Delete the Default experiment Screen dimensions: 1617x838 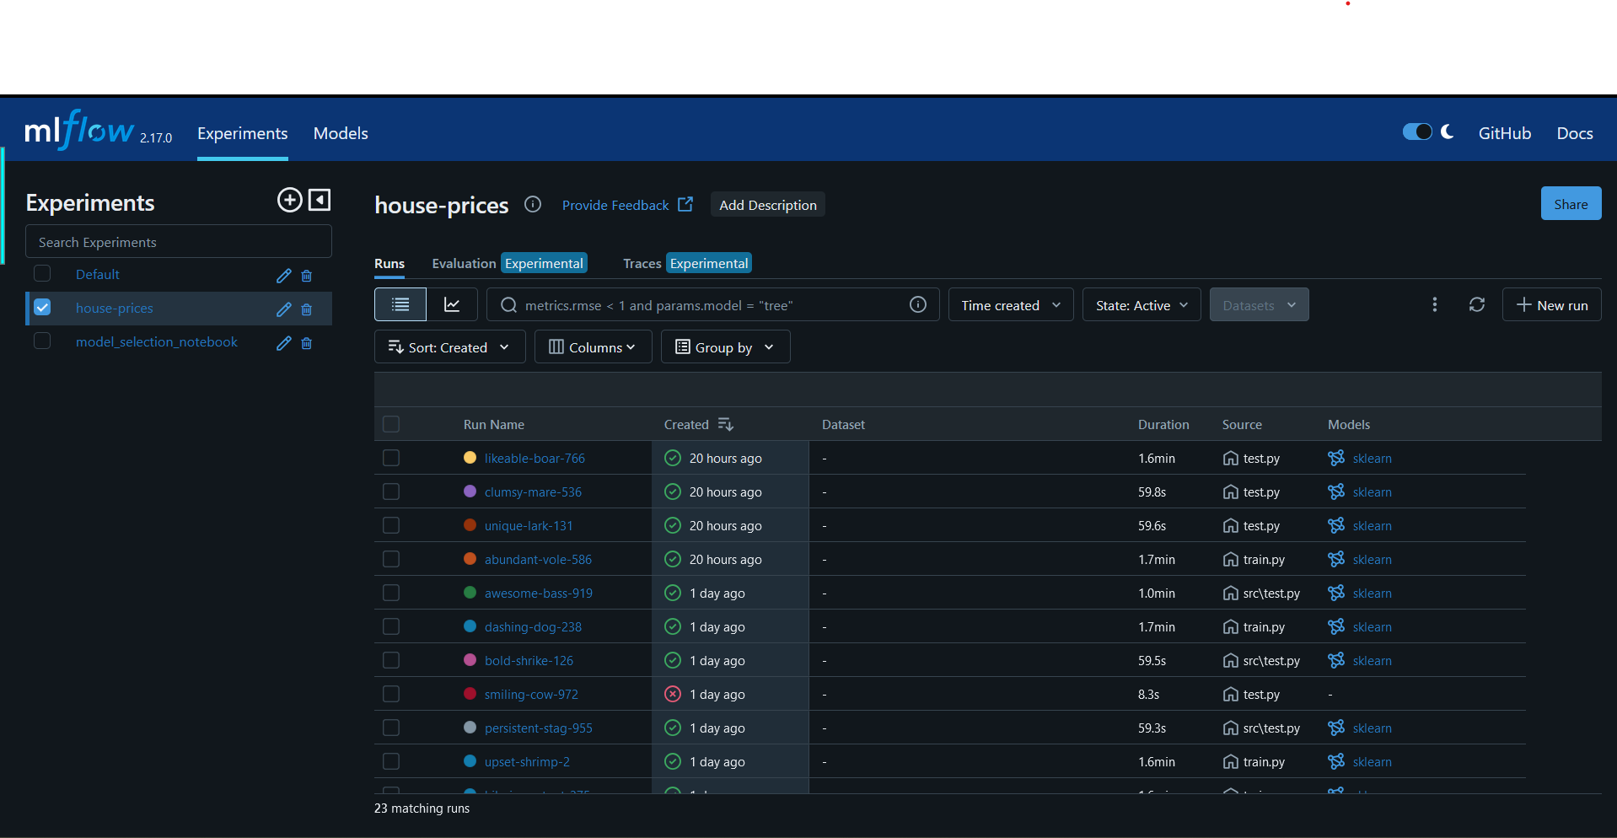click(x=307, y=276)
